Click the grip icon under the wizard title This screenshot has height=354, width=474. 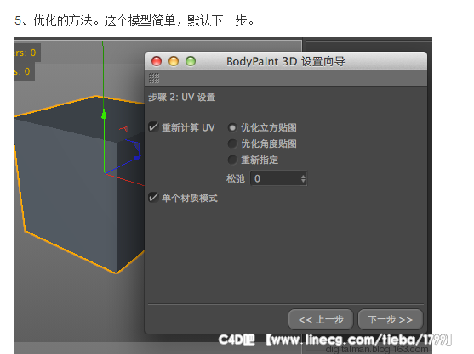pos(154,78)
